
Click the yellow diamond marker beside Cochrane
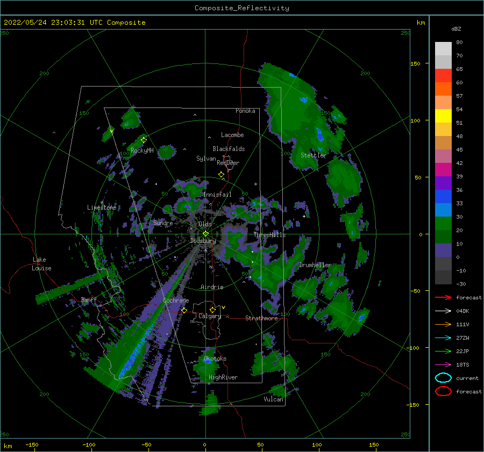point(184,310)
